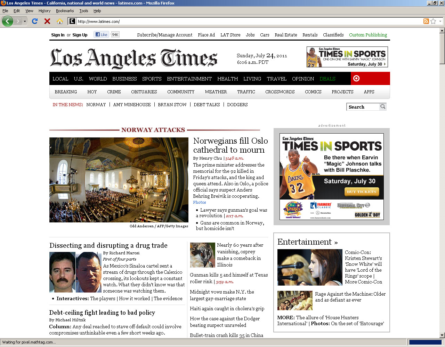The width and height of the screenshot is (445, 347).
Task: Open 'Debt-ceiling fight leading to bad policy' article
Action: coord(102,312)
